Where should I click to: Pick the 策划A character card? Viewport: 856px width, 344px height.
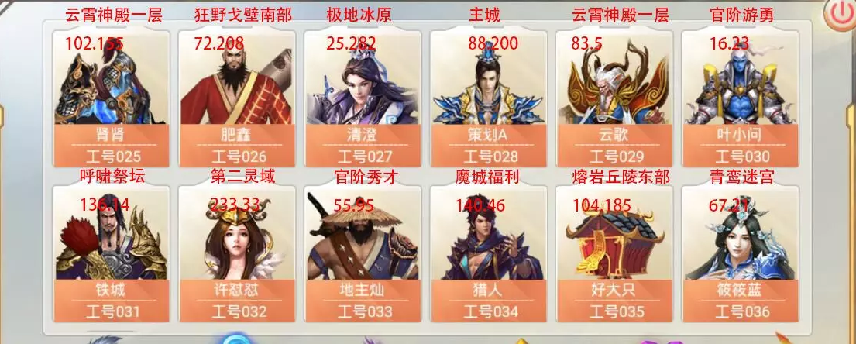point(489,98)
